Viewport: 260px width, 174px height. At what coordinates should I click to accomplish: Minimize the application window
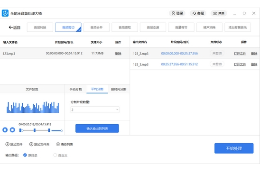(234, 13)
